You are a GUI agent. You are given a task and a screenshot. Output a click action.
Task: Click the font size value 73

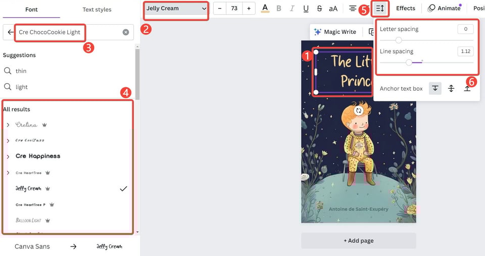234,9
